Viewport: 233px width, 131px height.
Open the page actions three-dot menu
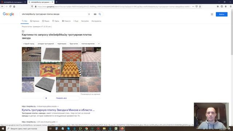[x=193, y=7]
